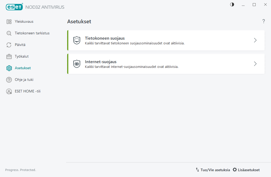Click the ESET HOME -tili account icon
Screen dimensions: 271x177
click(x=9, y=91)
